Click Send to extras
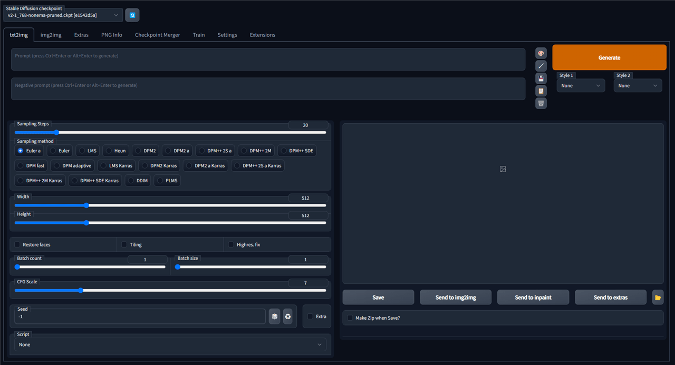 [611, 297]
